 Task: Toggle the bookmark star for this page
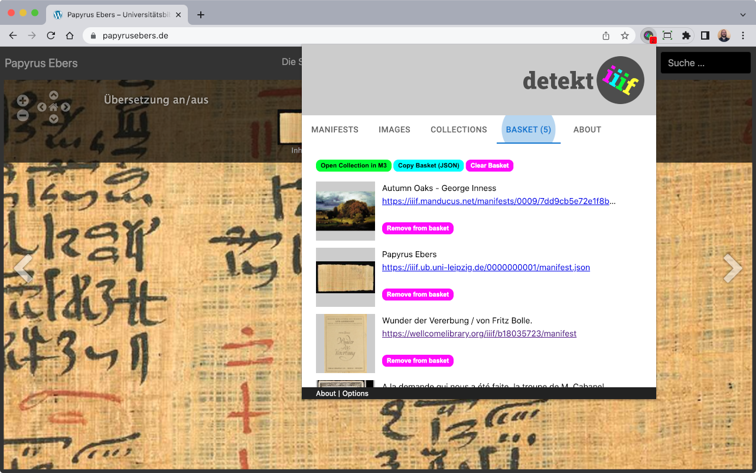624,35
